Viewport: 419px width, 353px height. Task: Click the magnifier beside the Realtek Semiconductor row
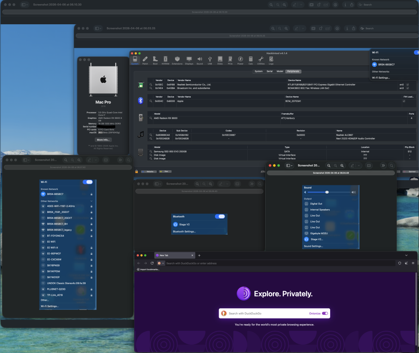(151, 84)
